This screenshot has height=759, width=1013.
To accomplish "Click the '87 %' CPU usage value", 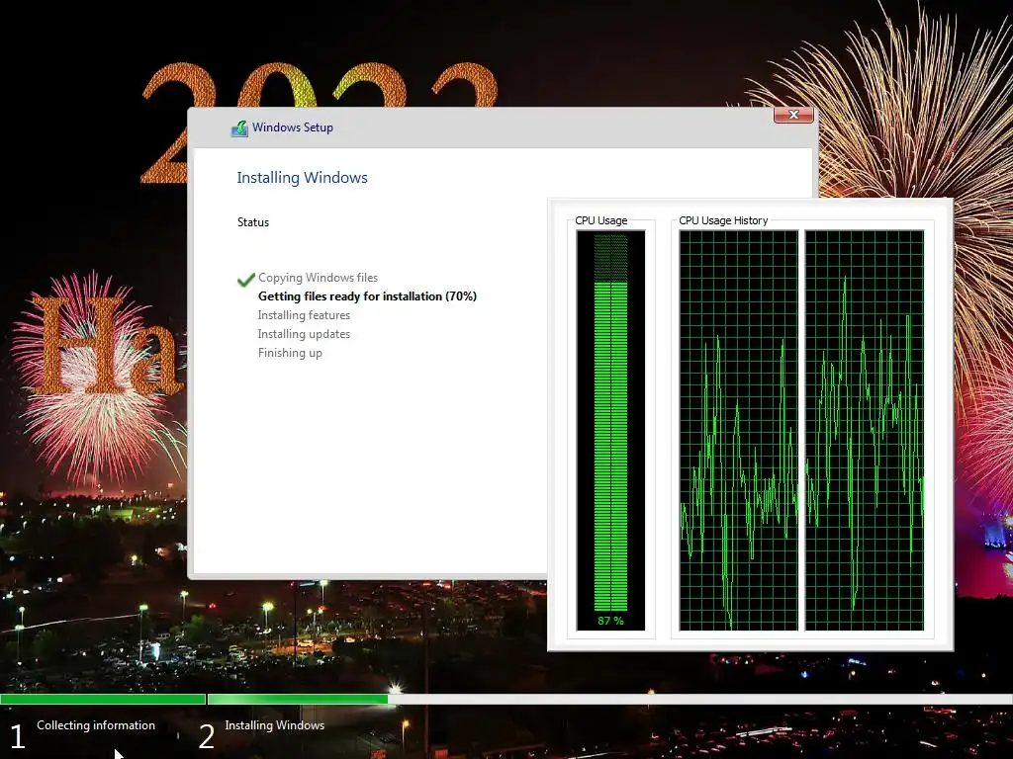I will pos(610,621).
